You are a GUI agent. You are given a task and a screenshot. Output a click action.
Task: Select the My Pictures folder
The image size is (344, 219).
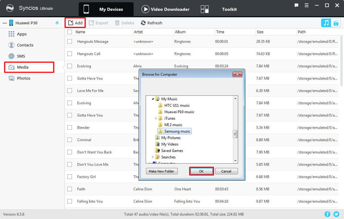pyautogui.click(x=171, y=138)
